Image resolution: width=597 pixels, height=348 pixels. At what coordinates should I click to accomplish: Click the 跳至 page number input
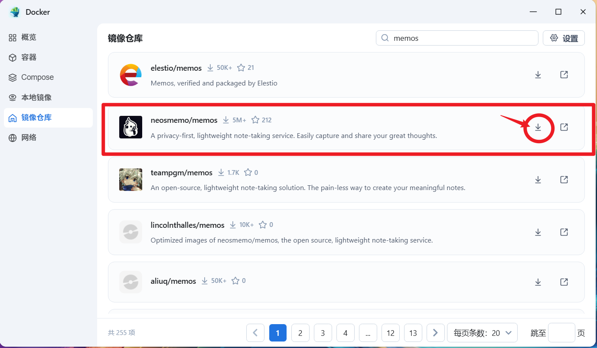click(561, 333)
